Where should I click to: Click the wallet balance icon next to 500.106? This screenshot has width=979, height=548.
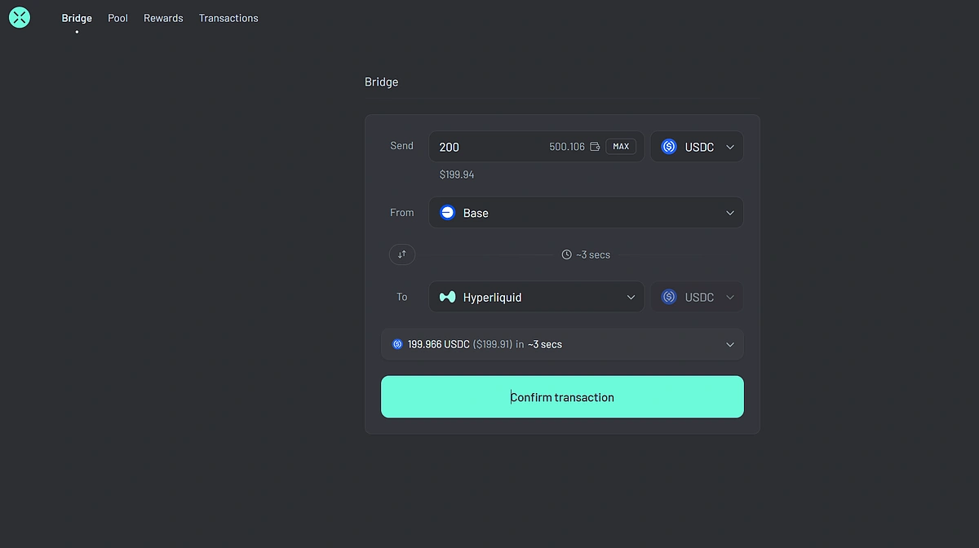click(x=595, y=147)
